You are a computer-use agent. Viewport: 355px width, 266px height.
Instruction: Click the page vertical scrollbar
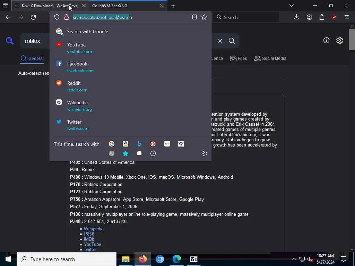point(352,39)
